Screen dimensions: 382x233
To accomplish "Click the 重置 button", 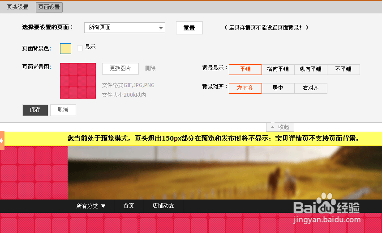I will [189, 28].
